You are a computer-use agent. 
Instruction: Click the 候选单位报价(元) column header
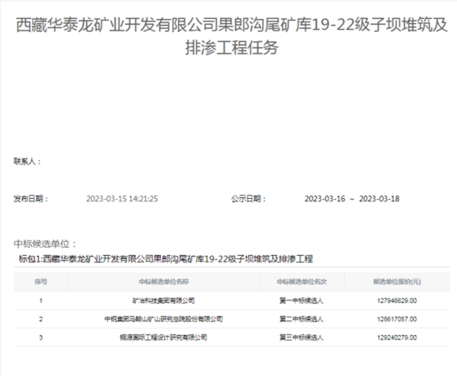397,282
